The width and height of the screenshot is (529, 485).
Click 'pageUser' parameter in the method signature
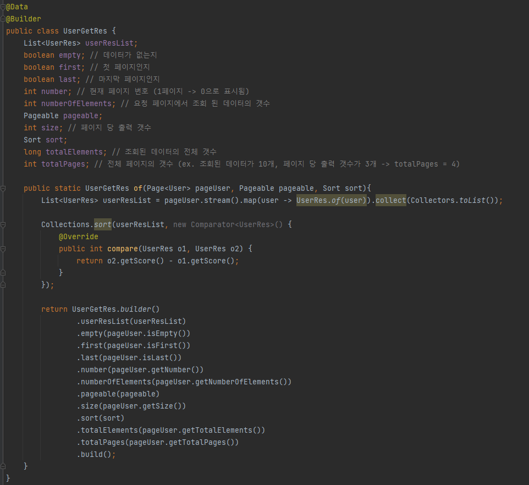pyautogui.click(x=213, y=188)
